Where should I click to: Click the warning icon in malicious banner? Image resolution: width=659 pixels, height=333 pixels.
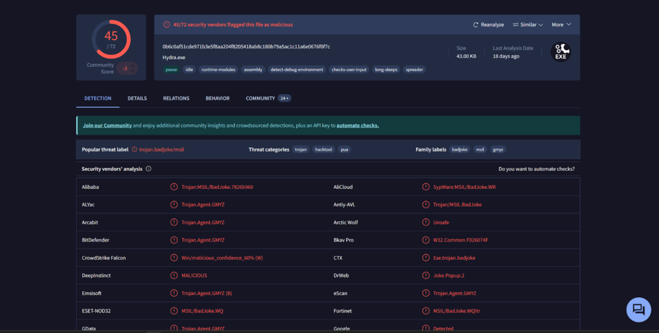tap(167, 25)
